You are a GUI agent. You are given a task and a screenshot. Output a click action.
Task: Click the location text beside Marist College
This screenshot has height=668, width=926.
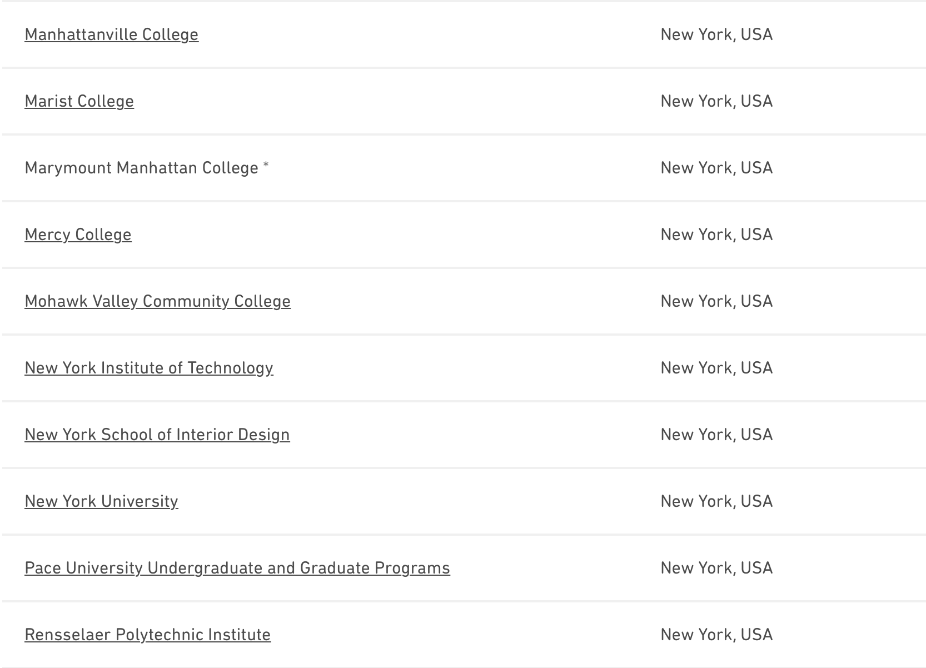click(x=716, y=101)
